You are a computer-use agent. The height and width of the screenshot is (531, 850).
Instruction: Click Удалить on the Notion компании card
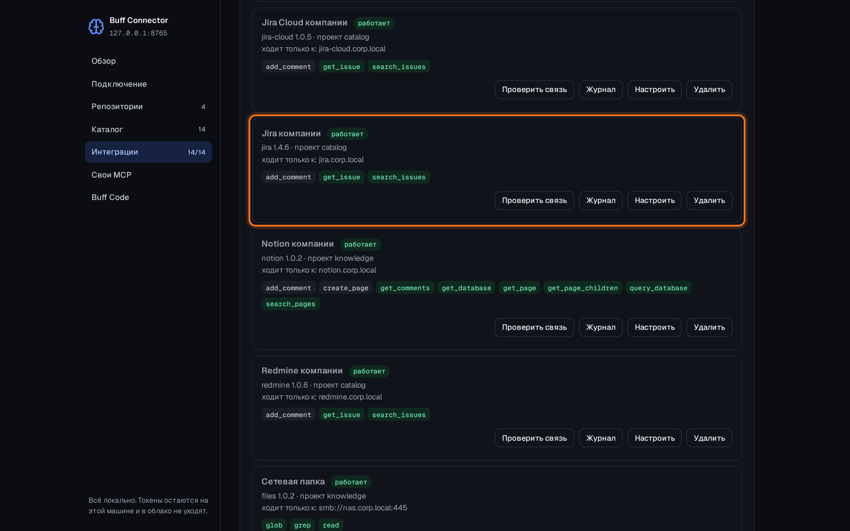click(x=709, y=327)
